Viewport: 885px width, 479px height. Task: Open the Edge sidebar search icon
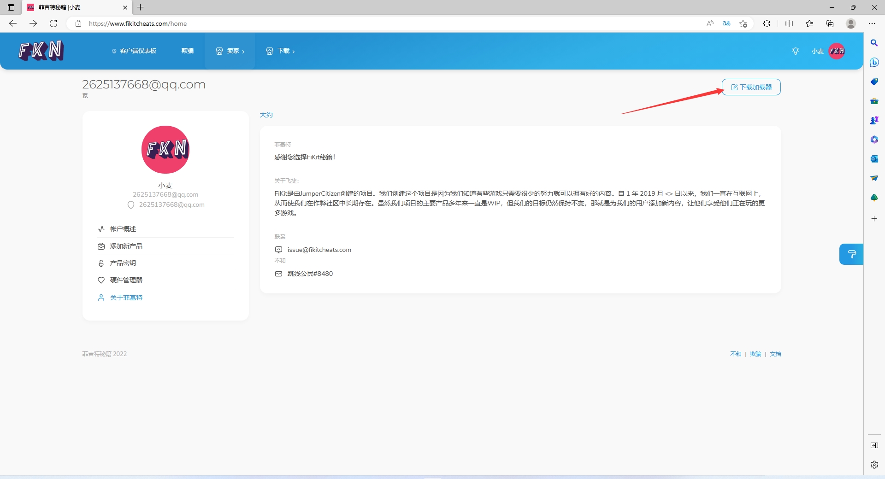tap(874, 43)
